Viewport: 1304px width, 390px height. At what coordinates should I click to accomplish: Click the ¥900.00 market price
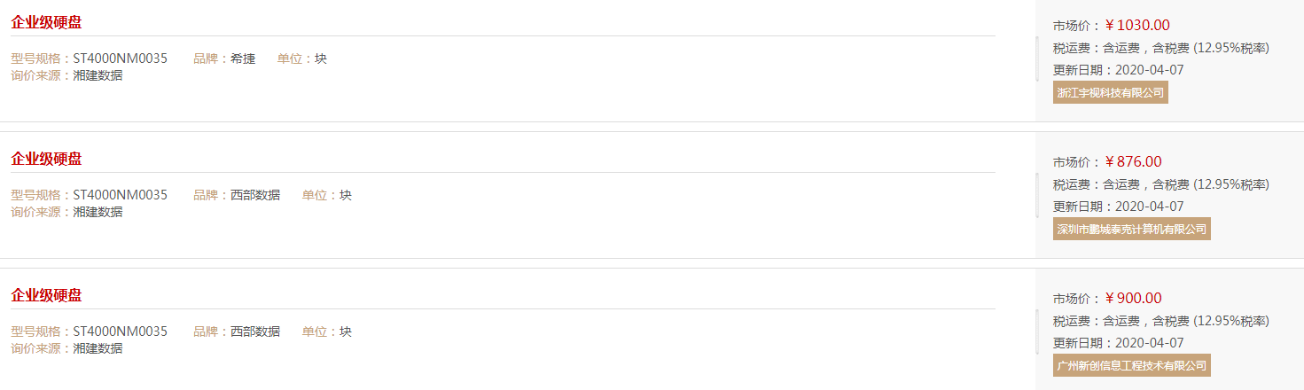(1133, 298)
